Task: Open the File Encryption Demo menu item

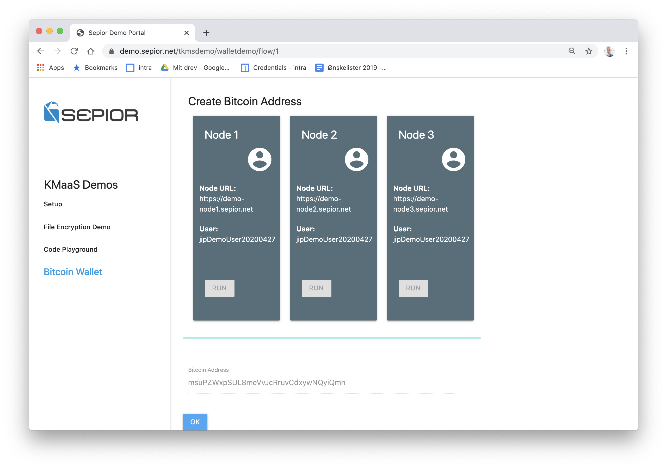Action: pos(77,227)
